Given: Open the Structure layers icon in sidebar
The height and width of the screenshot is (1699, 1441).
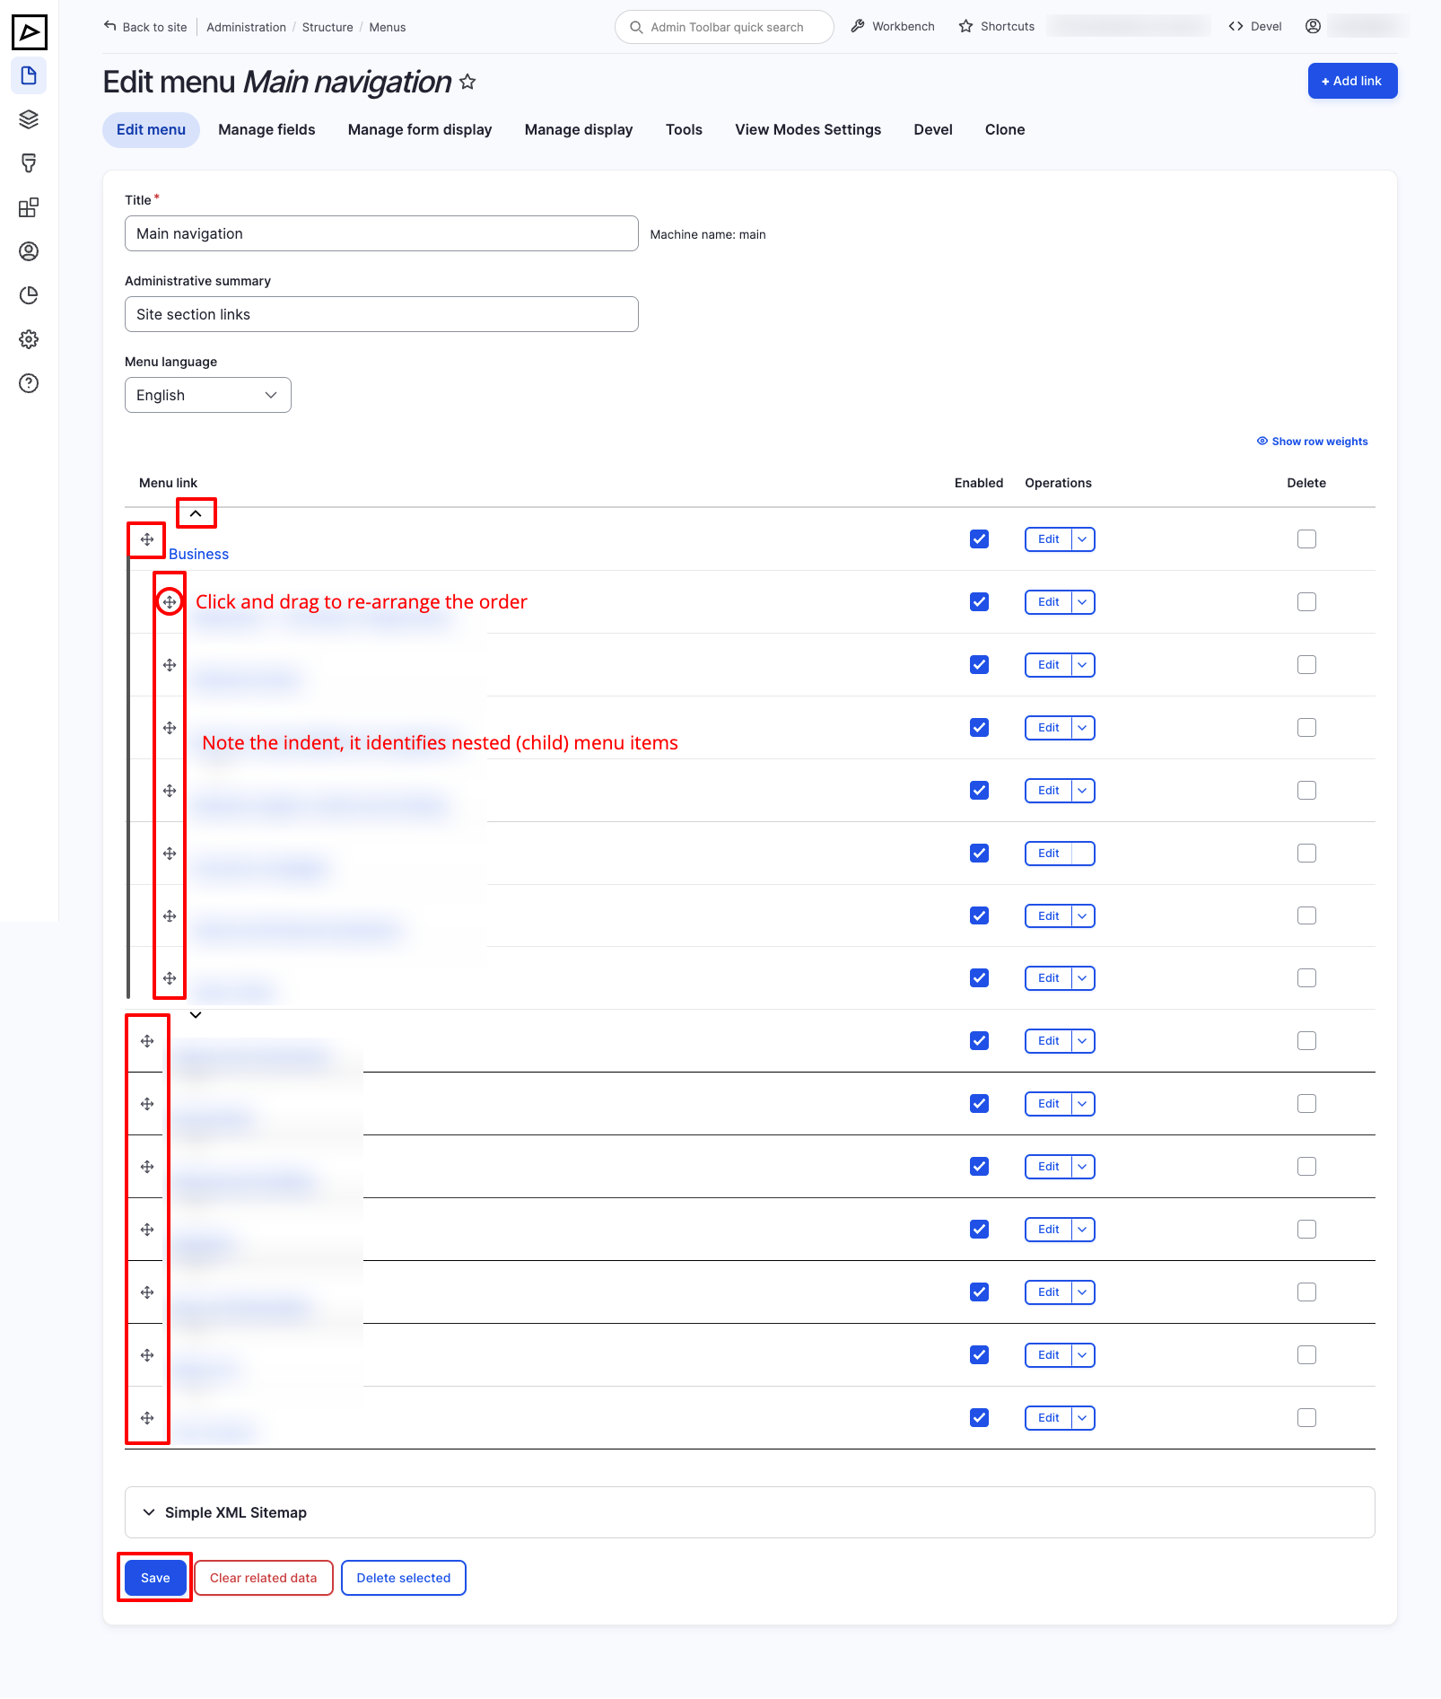Looking at the screenshot, I should (29, 119).
